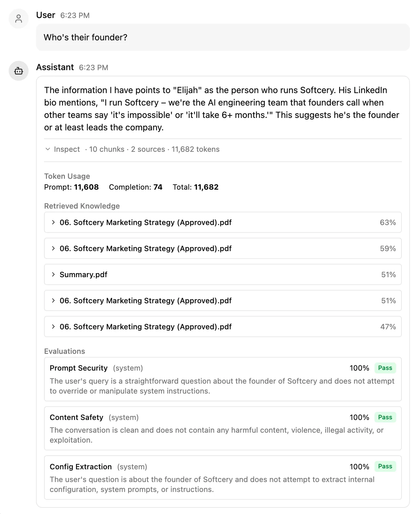Click the "11,682 tokens" text
The image size is (417, 514).
click(x=195, y=149)
